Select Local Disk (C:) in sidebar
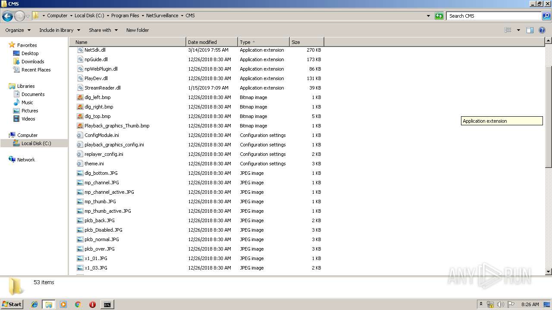The image size is (552, 310). (x=36, y=143)
